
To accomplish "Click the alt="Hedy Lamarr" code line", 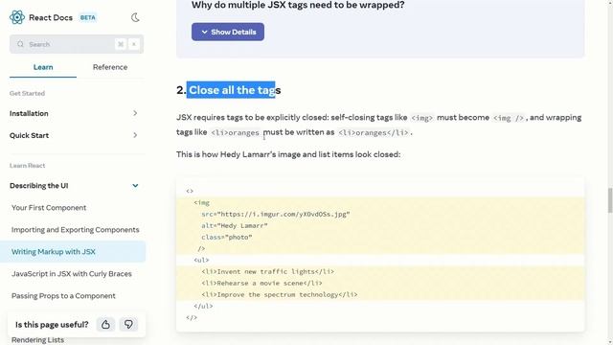I will point(235,226).
